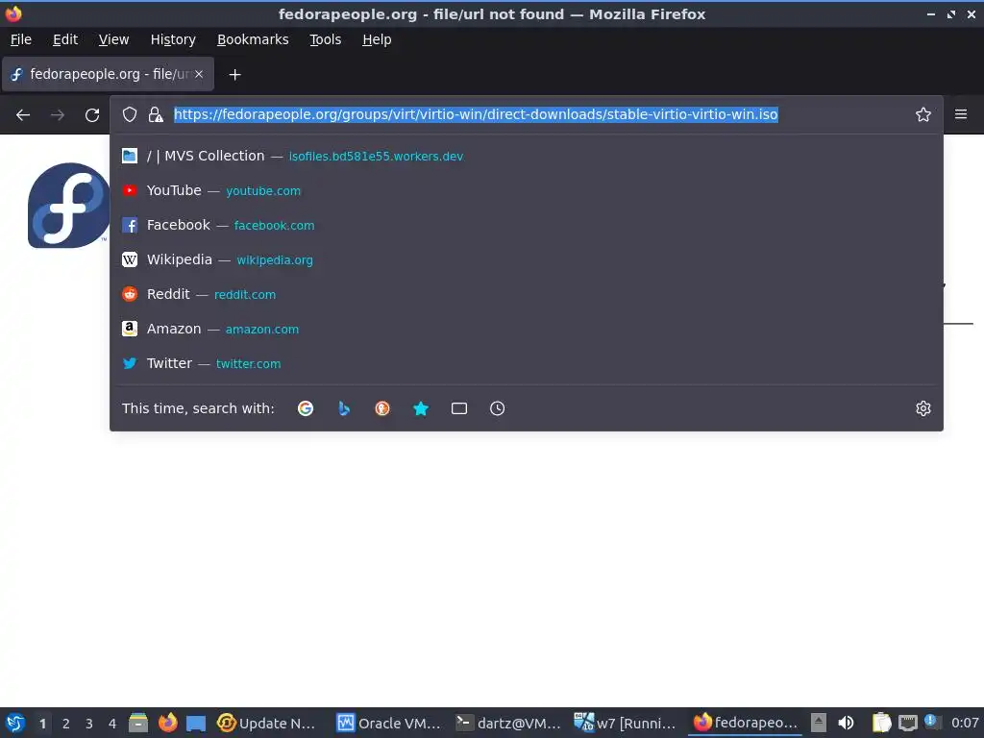This screenshot has height=738, width=984.
Task: Open the volume control tray icon
Action: click(846, 723)
